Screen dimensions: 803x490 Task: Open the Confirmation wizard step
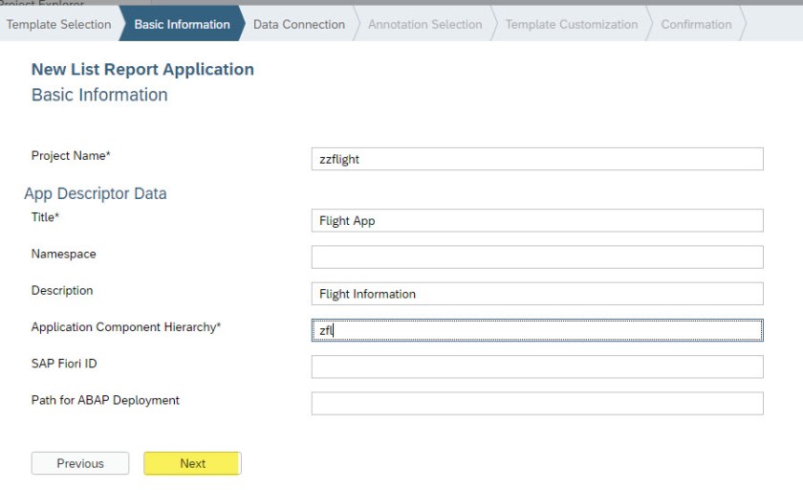click(x=696, y=25)
